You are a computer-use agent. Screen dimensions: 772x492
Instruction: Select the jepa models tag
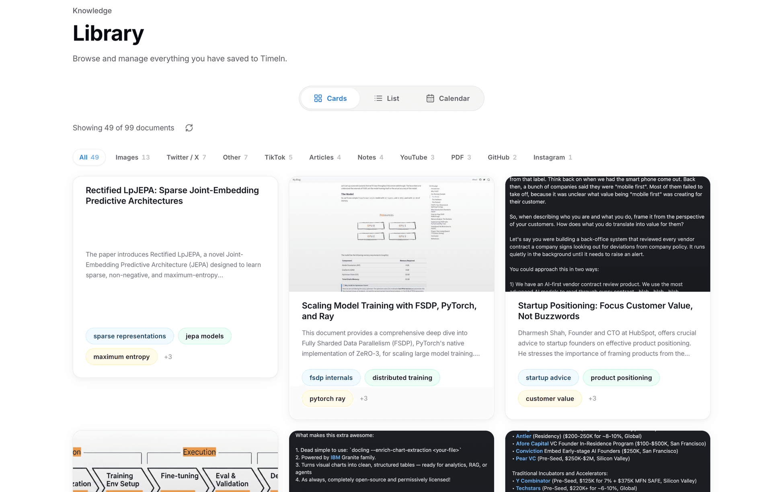pyautogui.click(x=205, y=336)
